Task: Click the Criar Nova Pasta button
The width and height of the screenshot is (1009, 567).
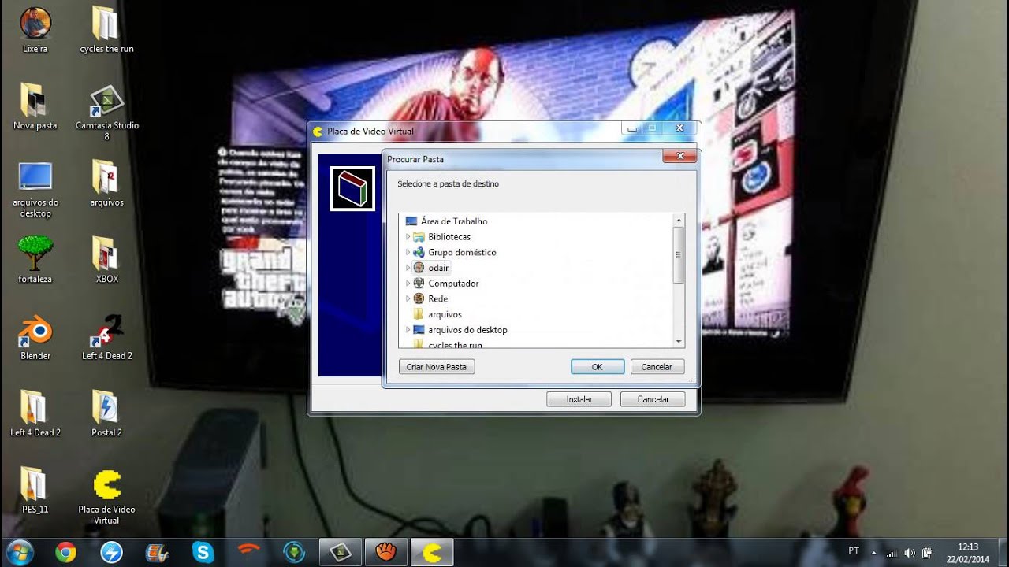Action: [x=437, y=367]
